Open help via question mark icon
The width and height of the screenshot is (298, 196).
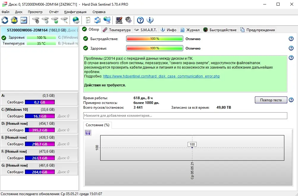[x=140, y=20]
